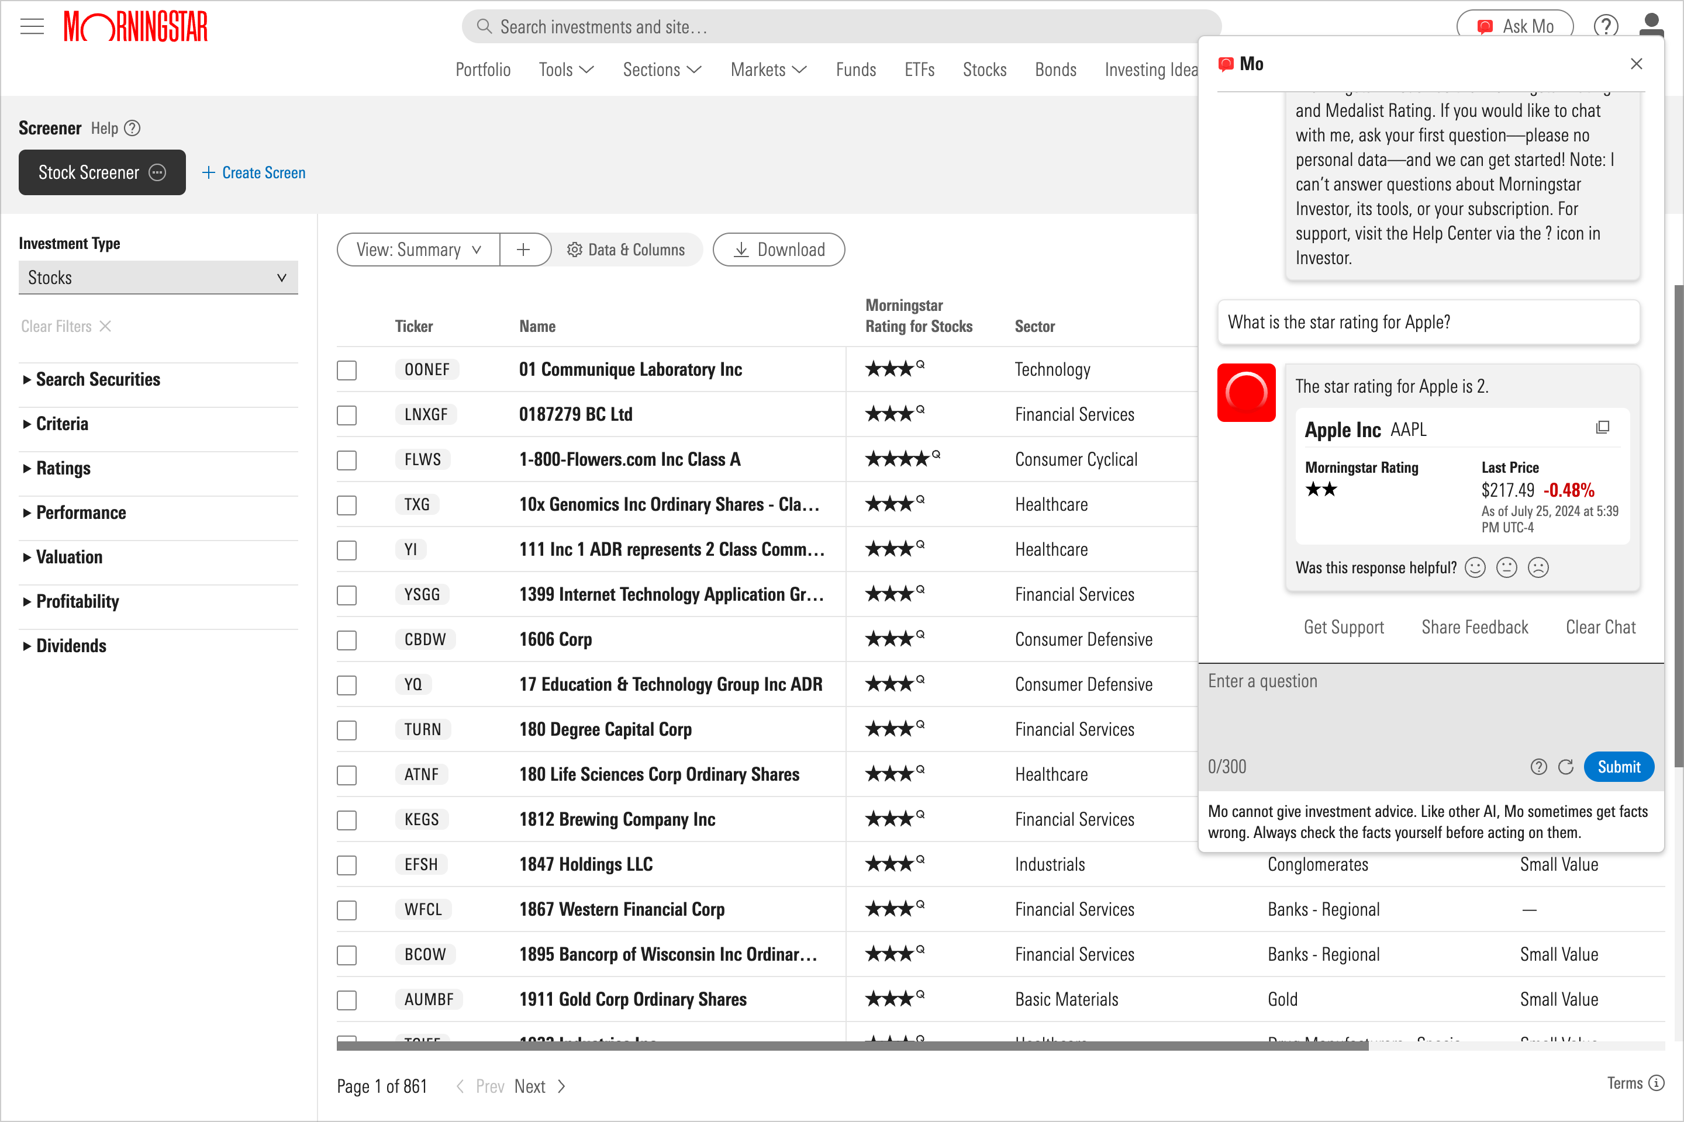
Task: Check the 10x Genomics row checkbox
Action: tap(347, 505)
